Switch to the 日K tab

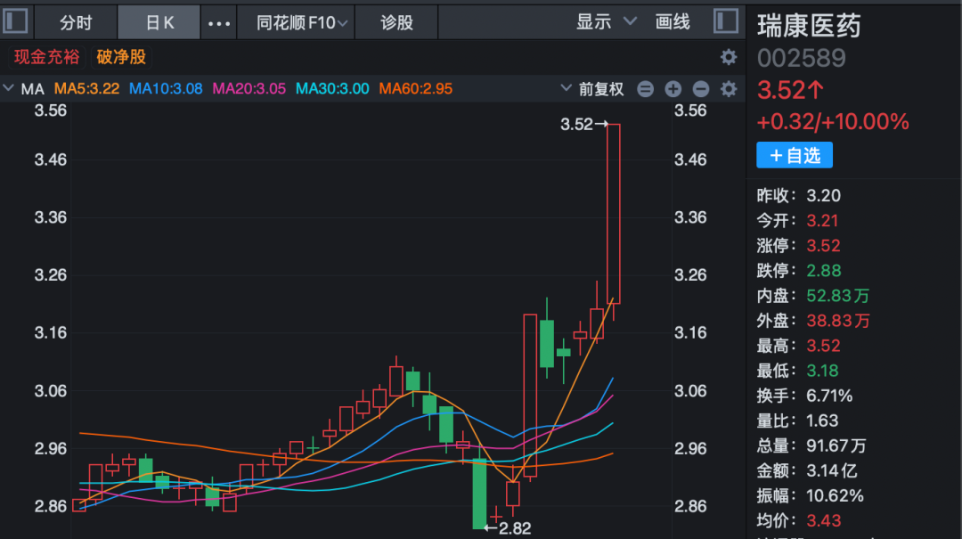[x=159, y=20]
